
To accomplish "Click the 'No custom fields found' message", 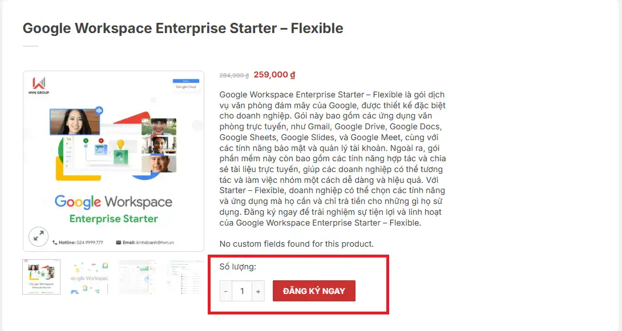I will 296,244.
